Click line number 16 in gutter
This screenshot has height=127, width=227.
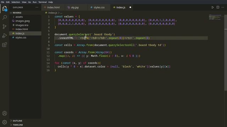48,70
